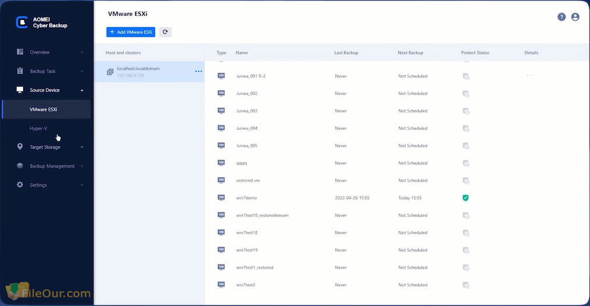
Task: Click protect status icon for win7test18
Action: click(466, 233)
